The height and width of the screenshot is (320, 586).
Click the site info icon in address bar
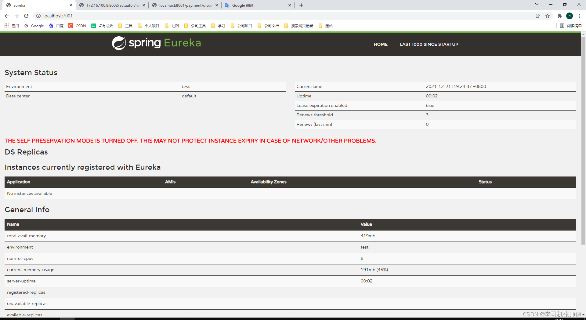pos(38,16)
